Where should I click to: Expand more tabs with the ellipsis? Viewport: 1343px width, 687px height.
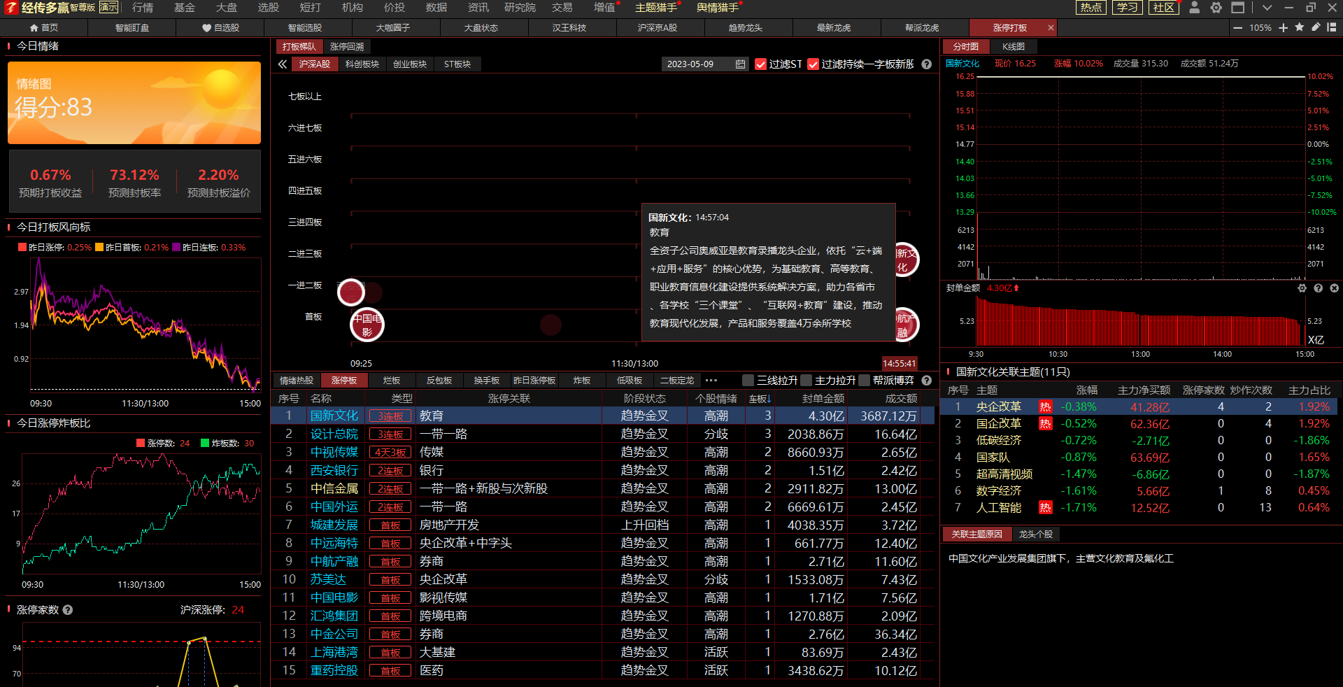click(711, 381)
